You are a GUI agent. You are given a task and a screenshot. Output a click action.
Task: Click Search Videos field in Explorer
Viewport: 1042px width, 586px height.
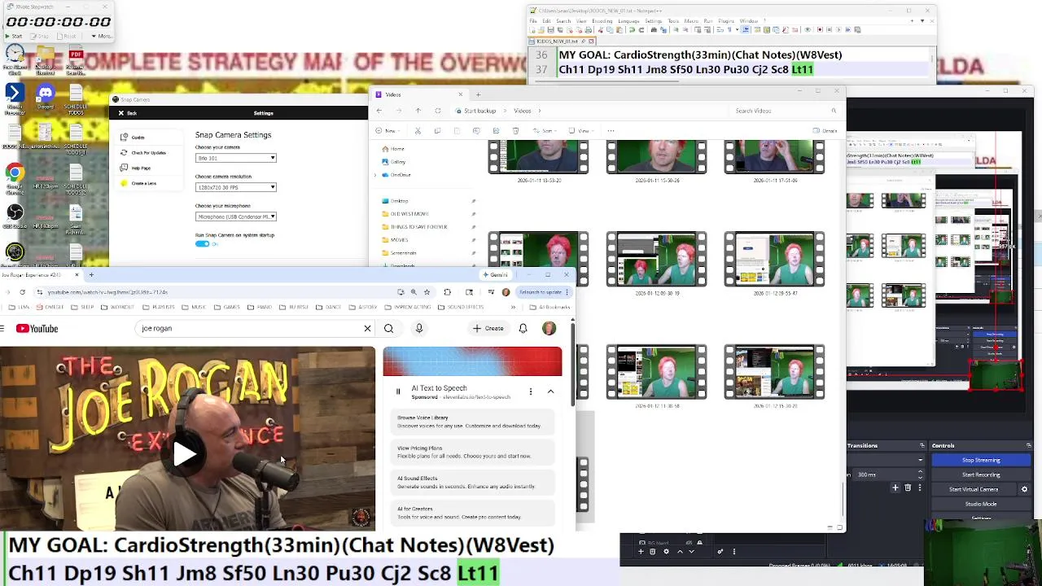786,111
